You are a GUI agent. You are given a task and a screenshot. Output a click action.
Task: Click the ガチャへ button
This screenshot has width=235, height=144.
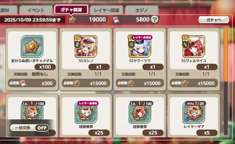pyautogui.click(x=214, y=20)
